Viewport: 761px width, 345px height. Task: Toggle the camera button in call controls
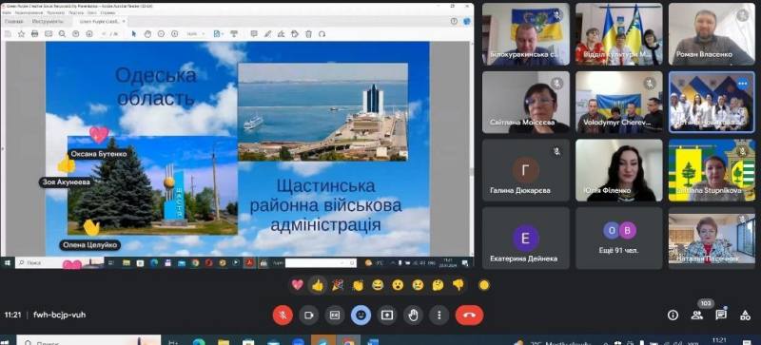(308, 315)
